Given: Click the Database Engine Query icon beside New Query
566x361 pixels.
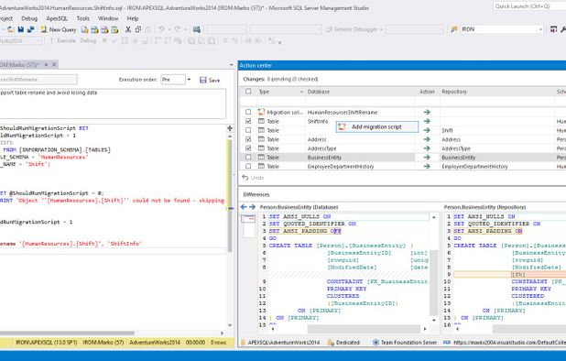Looking at the screenshot, I should tap(85, 29).
